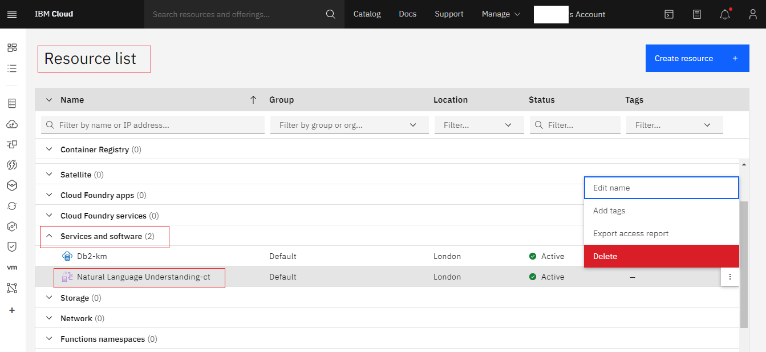Focus the Status filter field

575,125
